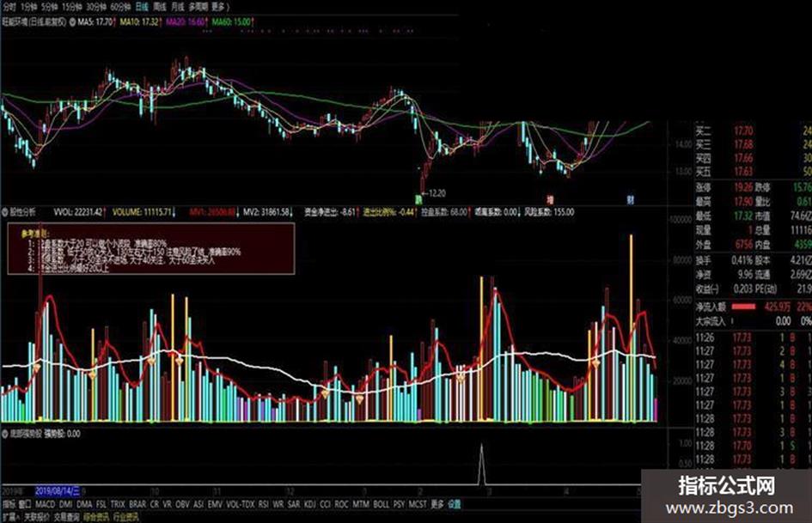The height and width of the screenshot is (523, 812).
Task: Open the 综合资讯 tab
Action: coord(95,516)
